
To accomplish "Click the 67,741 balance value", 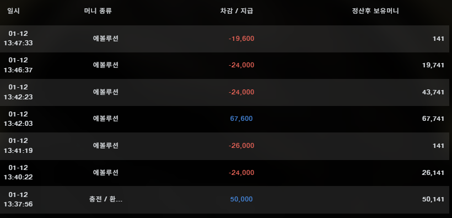I will coord(433,119).
